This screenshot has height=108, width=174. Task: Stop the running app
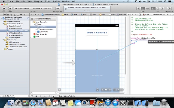tap(10, 8)
